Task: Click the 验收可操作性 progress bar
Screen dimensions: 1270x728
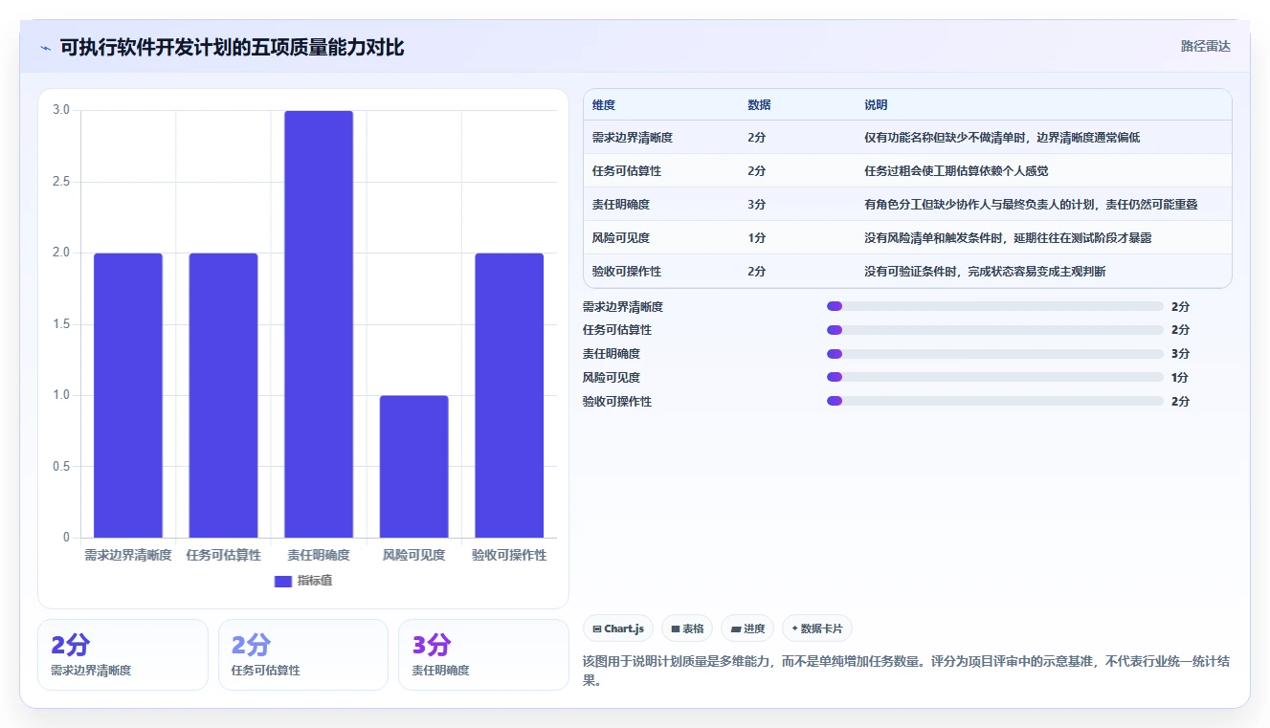Action: pyautogui.click(x=994, y=401)
